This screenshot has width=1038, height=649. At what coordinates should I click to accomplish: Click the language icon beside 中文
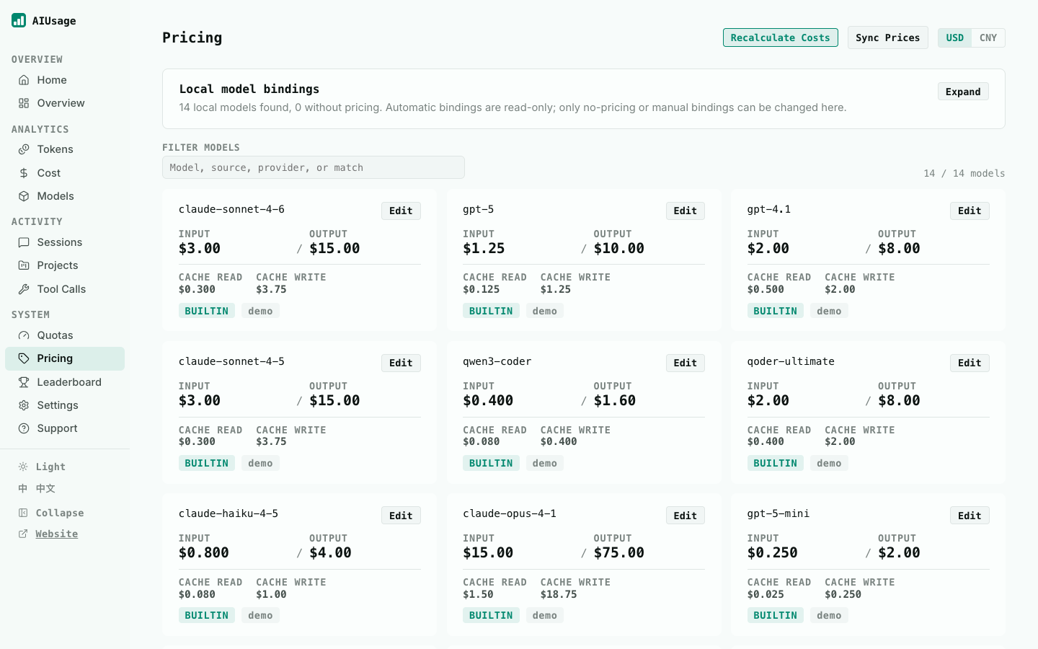coord(23,488)
